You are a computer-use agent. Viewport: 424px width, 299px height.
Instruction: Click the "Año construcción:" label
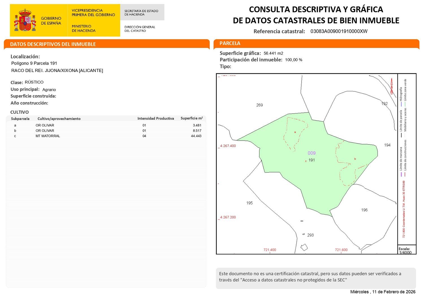[29, 103]
